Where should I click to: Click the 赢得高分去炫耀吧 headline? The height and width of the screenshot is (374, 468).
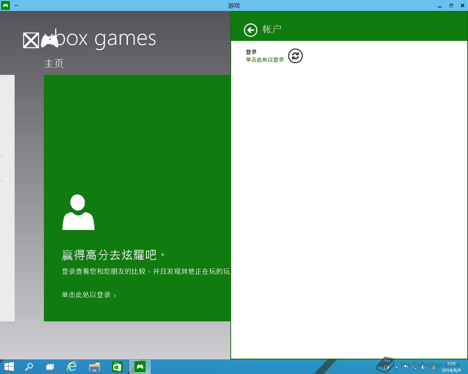point(114,255)
